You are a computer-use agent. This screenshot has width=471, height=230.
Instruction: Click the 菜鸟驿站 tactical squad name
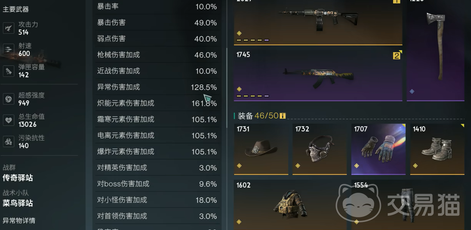tap(18, 203)
